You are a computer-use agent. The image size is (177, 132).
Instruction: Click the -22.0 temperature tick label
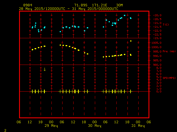pos(157,31)
